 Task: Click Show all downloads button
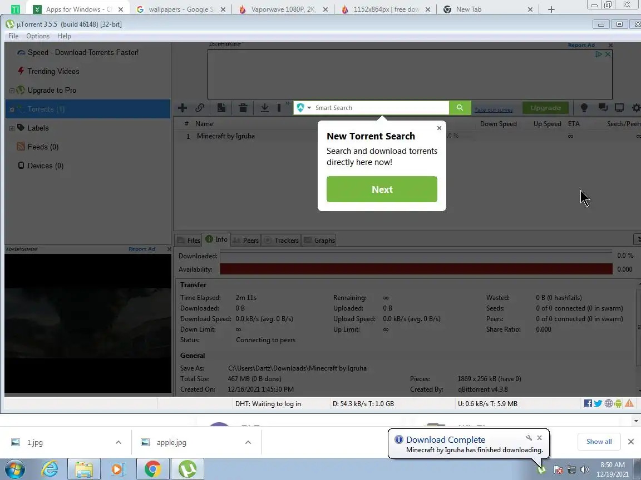point(599,442)
